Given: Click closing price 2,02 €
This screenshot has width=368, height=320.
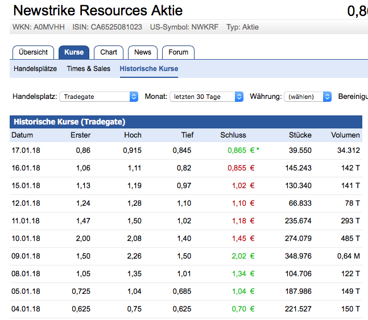Looking at the screenshot, I should 243,256.
